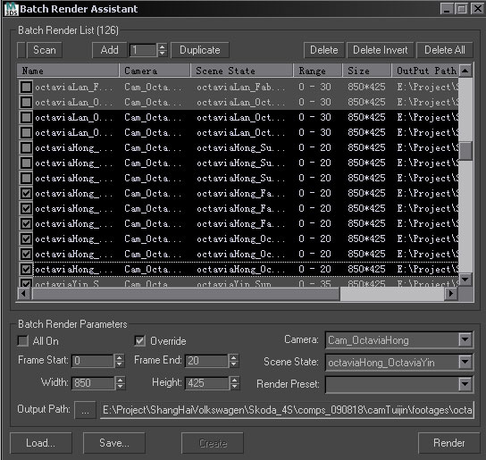
Task: Adjust Frame End spinner arrows
Action: [234, 361]
